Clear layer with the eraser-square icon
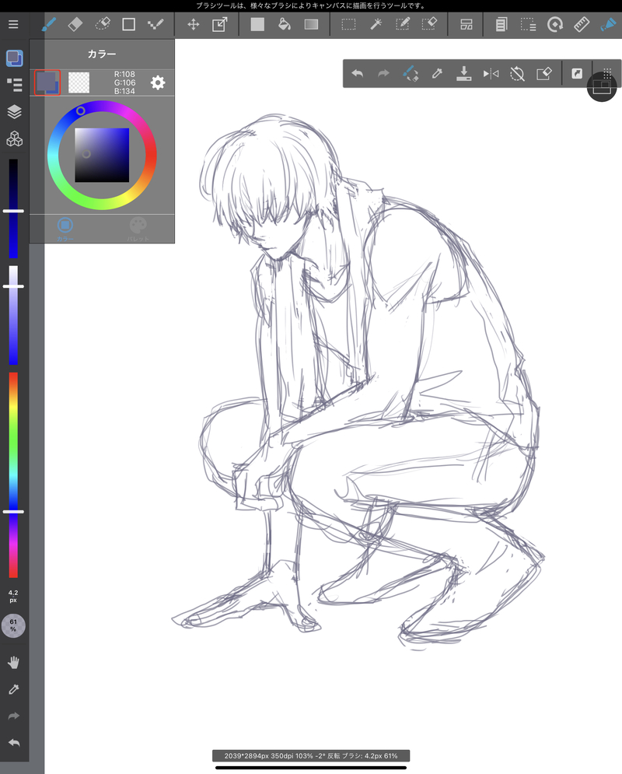 click(x=543, y=74)
